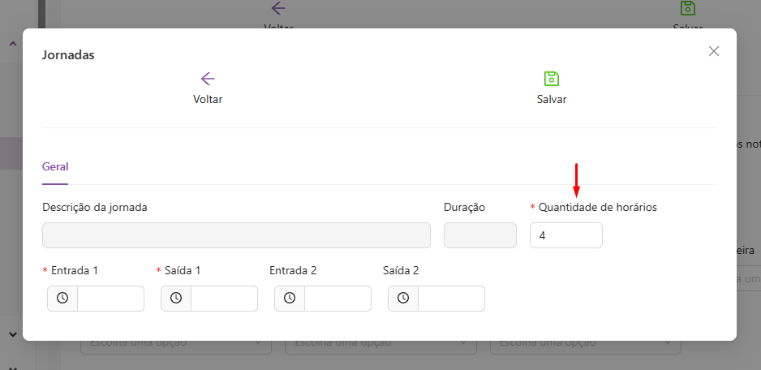Focus the Descrição da jornada text field
761x370 pixels.
click(x=236, y=235)
